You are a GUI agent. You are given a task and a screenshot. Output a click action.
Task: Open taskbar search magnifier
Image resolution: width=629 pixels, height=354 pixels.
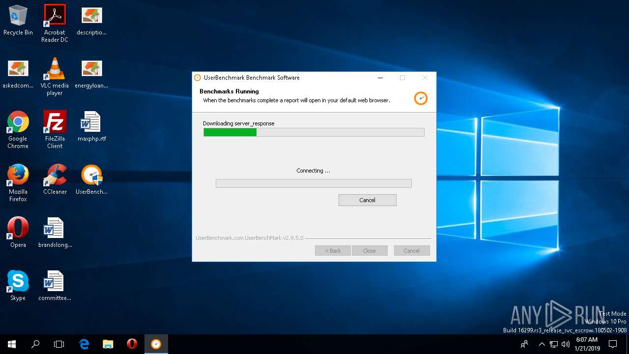[x=35, y=344]
